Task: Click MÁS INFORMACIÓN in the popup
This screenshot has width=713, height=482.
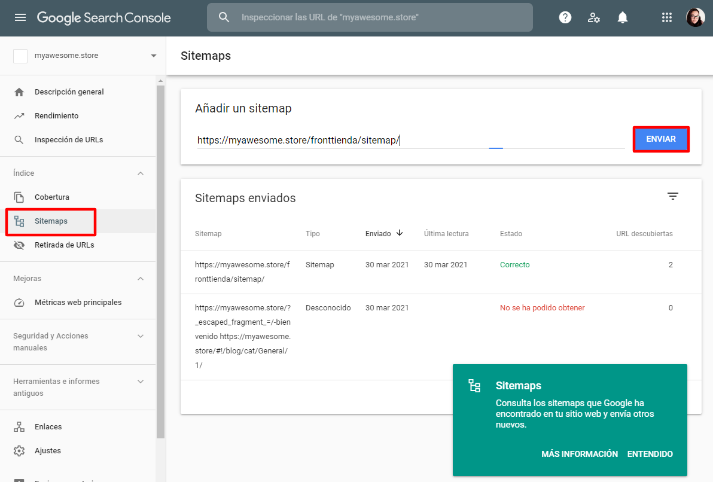Action: (579, 454)
